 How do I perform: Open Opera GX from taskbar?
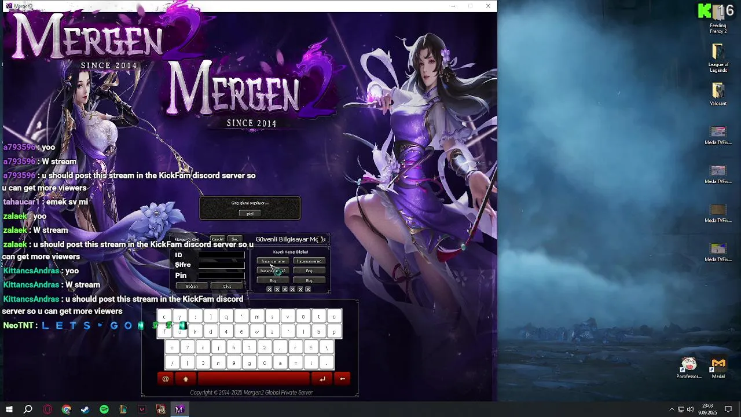click(x=47, y=409)
